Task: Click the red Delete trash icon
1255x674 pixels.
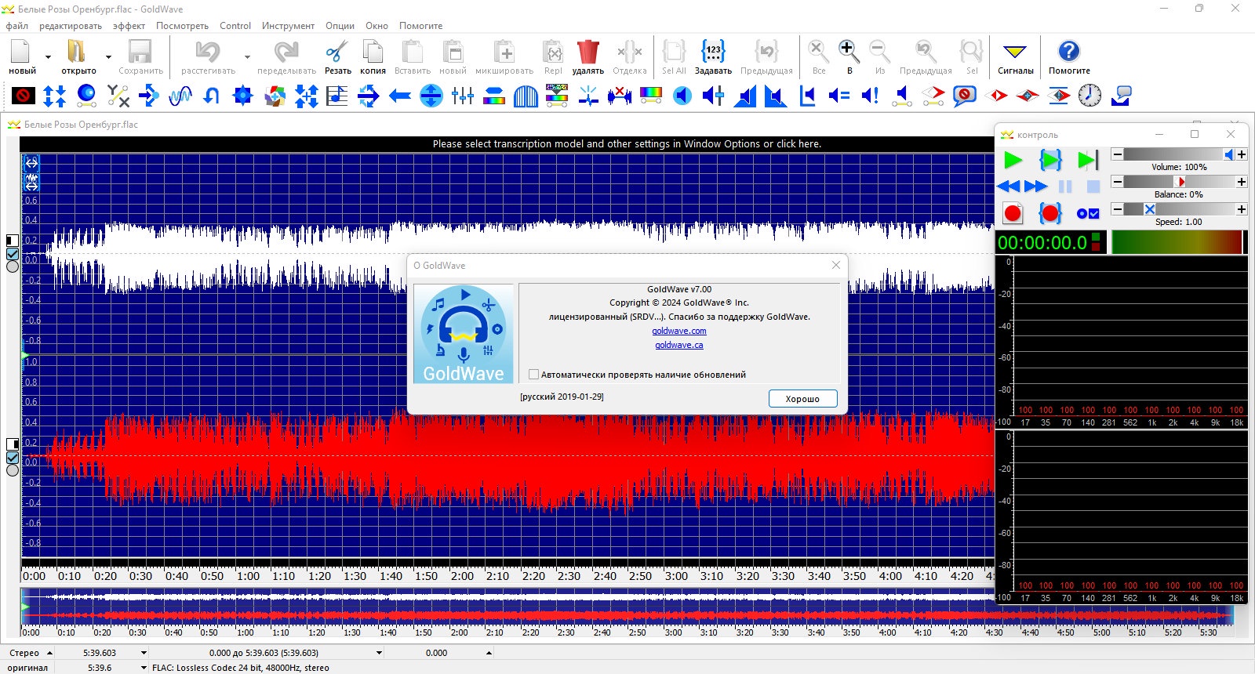Action: 587,53
